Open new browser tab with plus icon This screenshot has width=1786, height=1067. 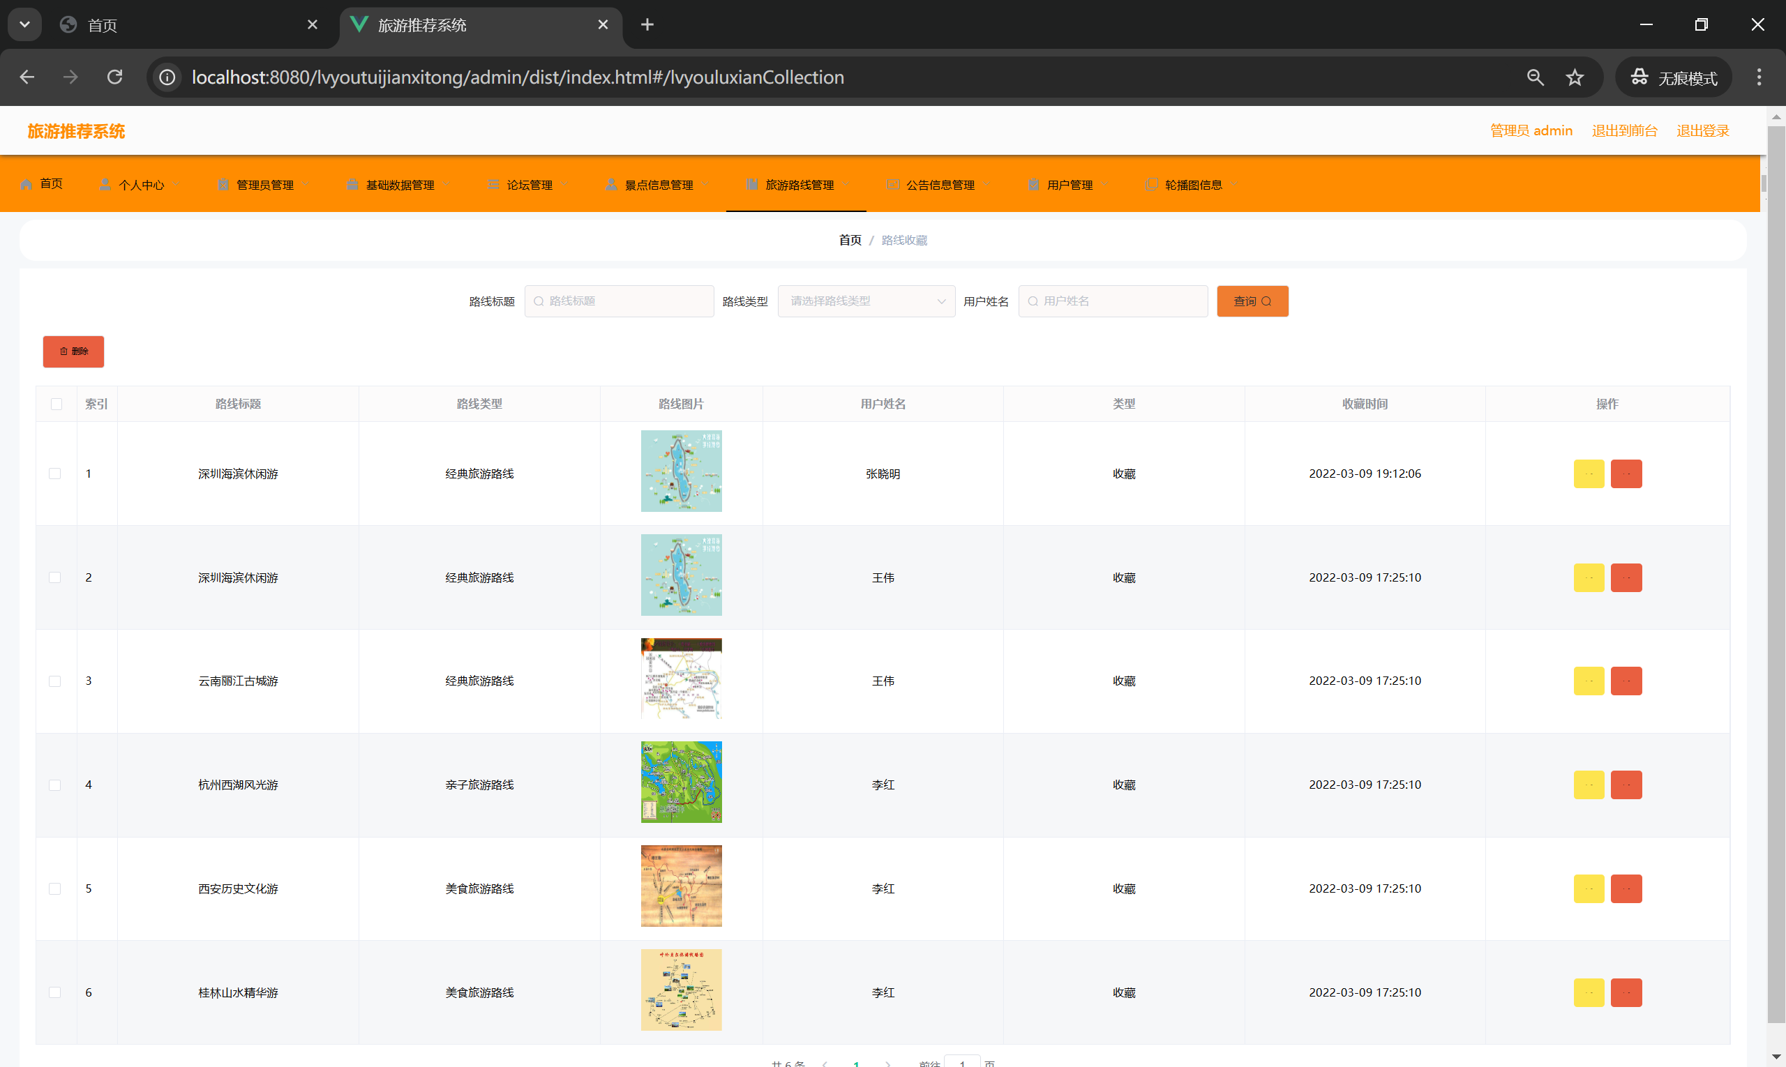coord(647,24)
